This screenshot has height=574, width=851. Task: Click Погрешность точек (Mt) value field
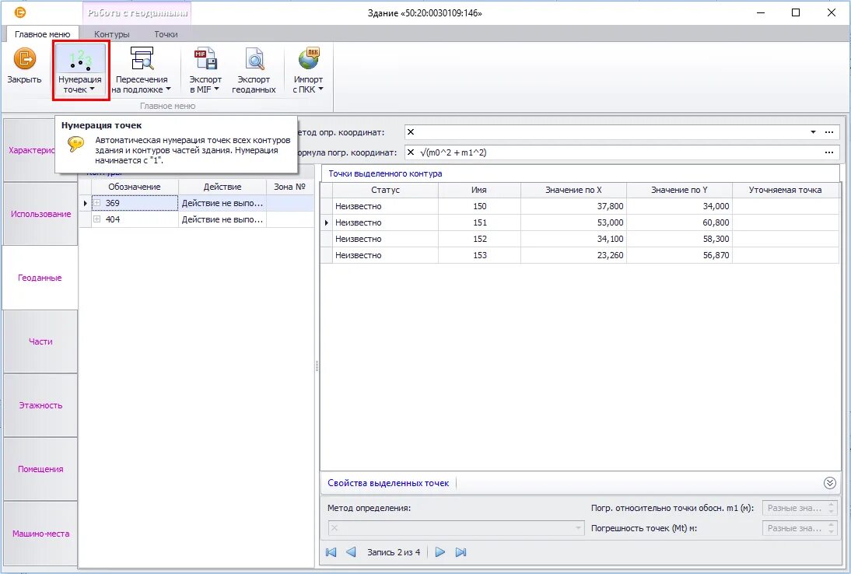coord(795,528)
